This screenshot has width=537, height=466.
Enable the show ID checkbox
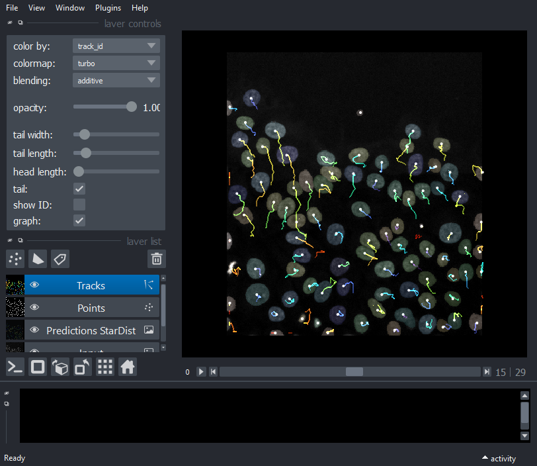[79, 205]
